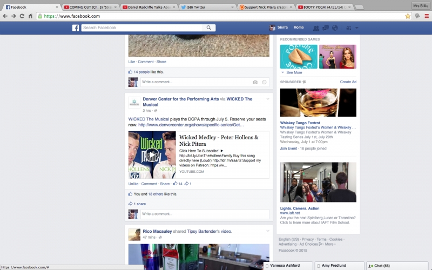This screenshot has width=432, height=270.
Task: Open Rico Macauley post options chevron
Action: click(267, 231)
